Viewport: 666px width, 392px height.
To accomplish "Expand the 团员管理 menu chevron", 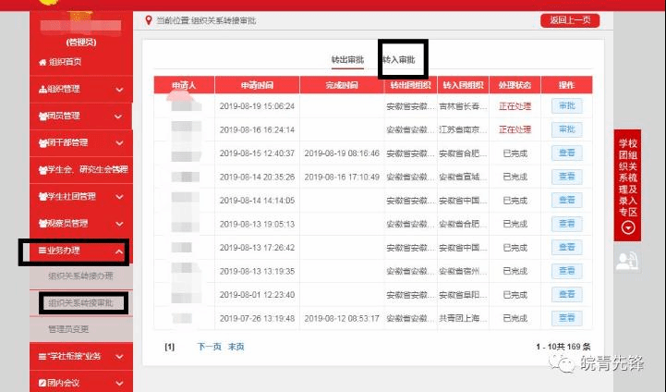I will point(119,116).
